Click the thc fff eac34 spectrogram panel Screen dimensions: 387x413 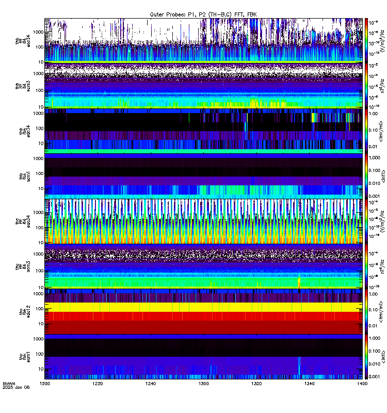203,221
